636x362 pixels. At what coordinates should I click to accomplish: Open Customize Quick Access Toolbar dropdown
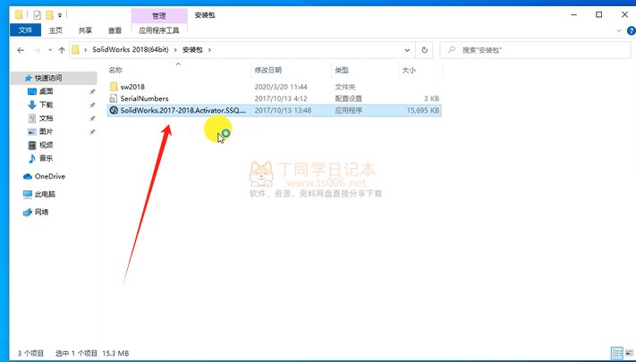coord(60,15)
